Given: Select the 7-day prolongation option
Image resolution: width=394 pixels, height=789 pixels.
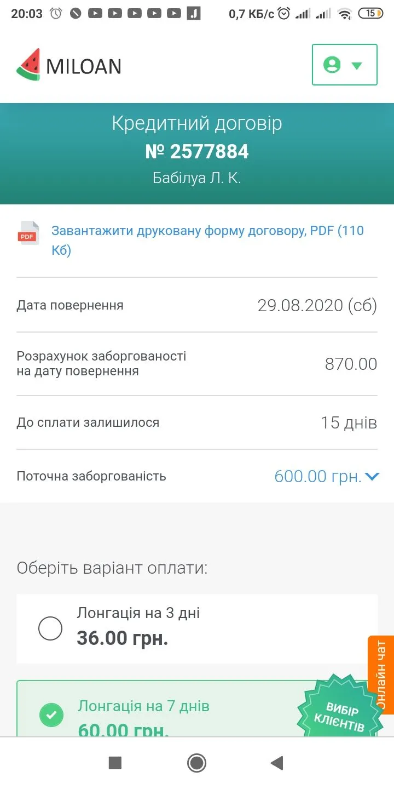Looking at the screenshot, I should (51, 714).
